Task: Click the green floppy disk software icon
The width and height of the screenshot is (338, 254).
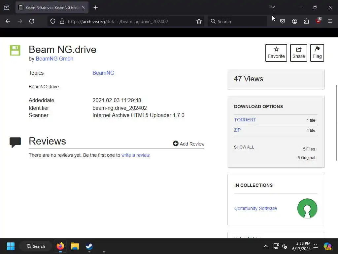Action: pyautogui.click(x=15, y=50)
